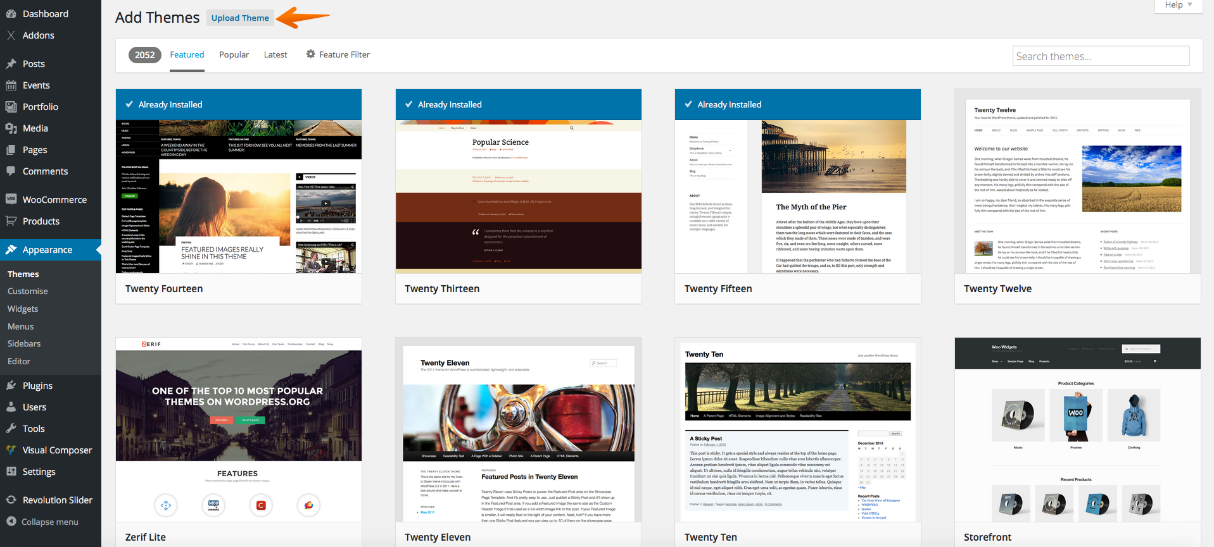
Task: Open the Menus submenu item
Action: [x=21, y=327]
